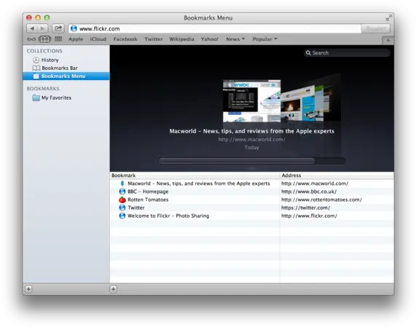Open Wikipedia bookmark in bookmarks bar
Image resolution: width=416 pixels, height=327 pixels.
point(181,39)
